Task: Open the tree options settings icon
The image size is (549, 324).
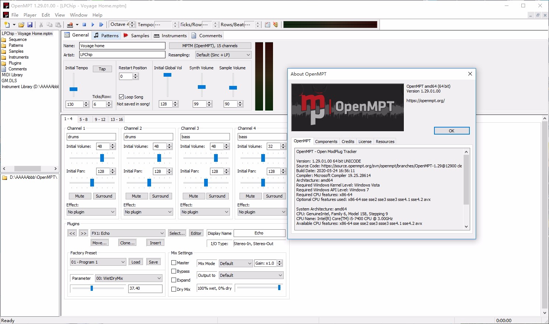Action: (267, 24)
